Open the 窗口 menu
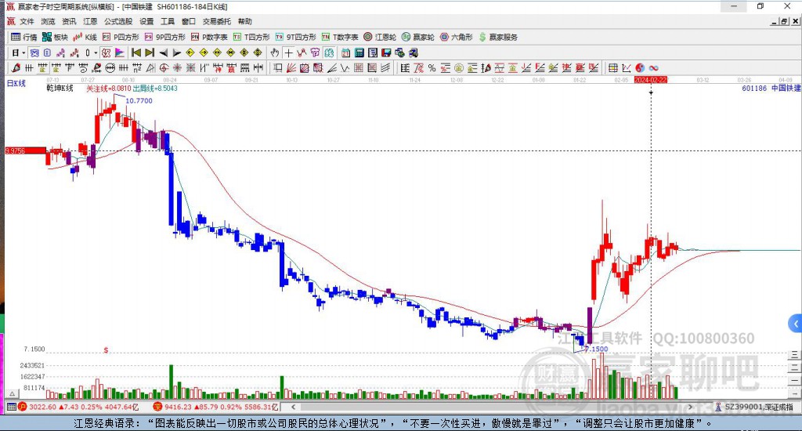This screenshot has width=802, height=431. [x=189, y=21]
